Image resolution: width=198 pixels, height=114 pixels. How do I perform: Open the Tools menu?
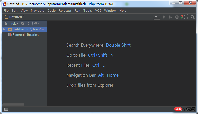click(x=88, y=11)
